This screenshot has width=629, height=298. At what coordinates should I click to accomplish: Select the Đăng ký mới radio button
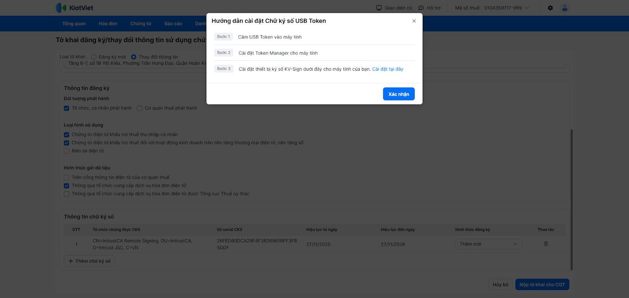(x=94, y=57)
